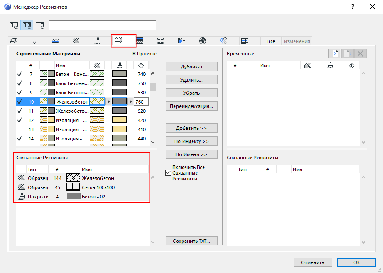Select row 9 Блок Бетонн... material
The width and height of the screenshot is (383, 273).
tap(82, 92)
